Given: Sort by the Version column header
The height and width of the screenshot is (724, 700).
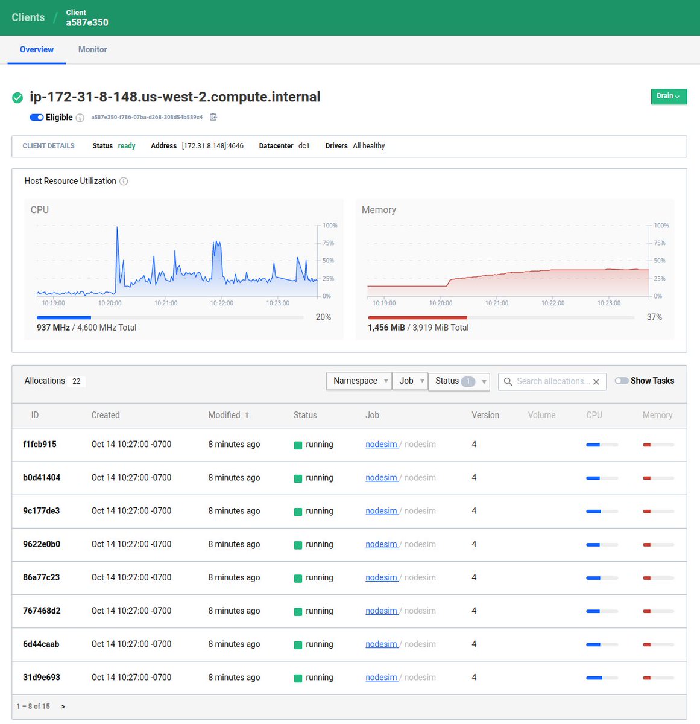Looking at the screenshot, I should [485, 415].
